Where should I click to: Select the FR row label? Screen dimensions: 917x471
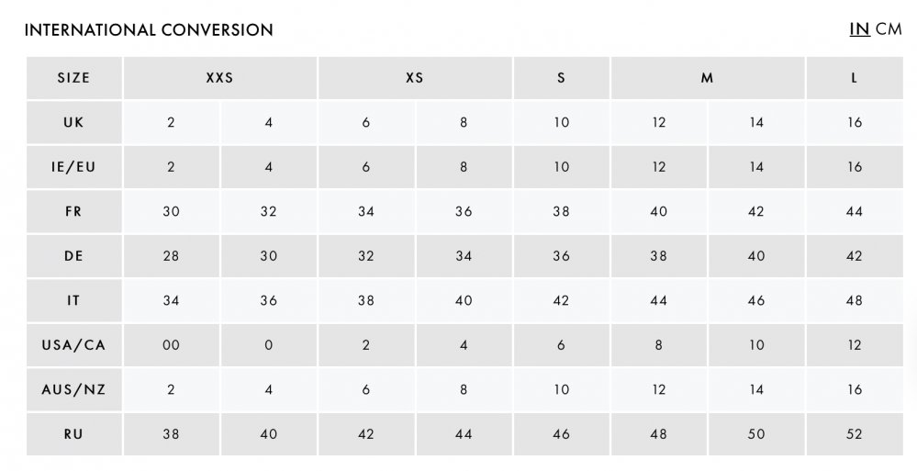73,211
